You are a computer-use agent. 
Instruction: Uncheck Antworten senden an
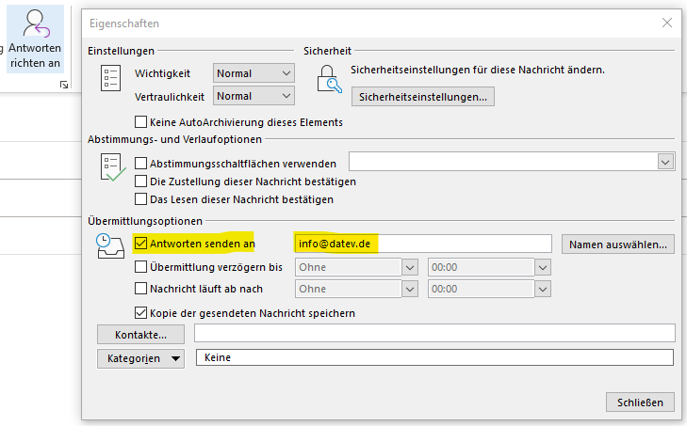(140, 244)
